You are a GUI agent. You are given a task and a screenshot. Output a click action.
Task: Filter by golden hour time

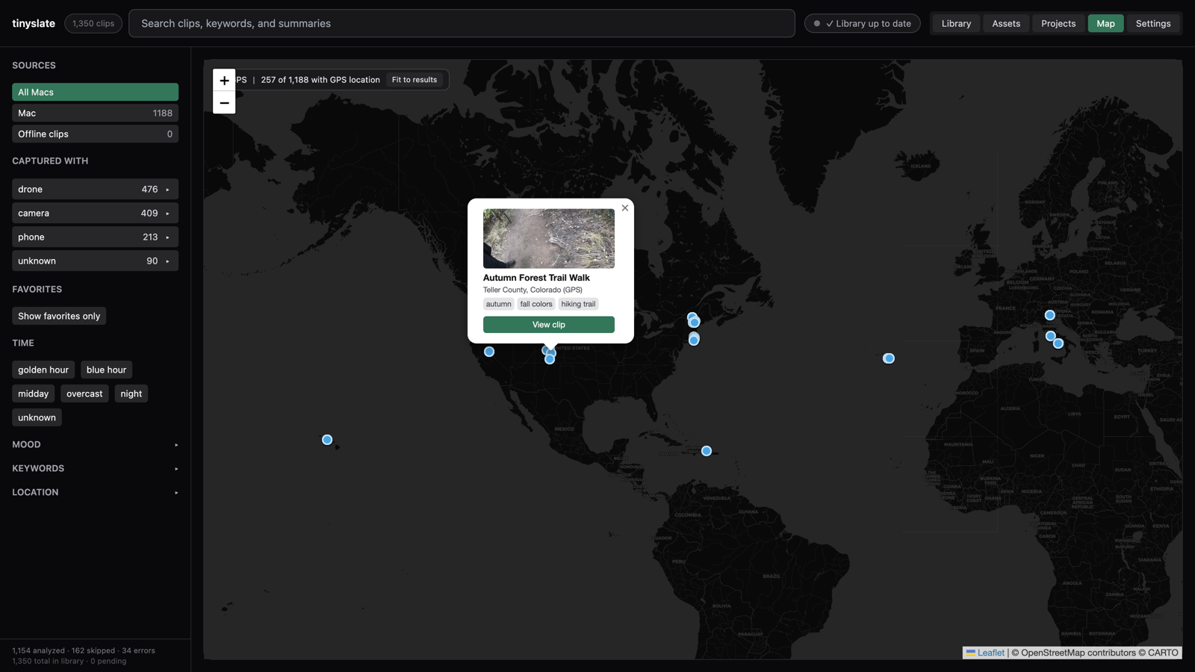[x=43, y=370]
